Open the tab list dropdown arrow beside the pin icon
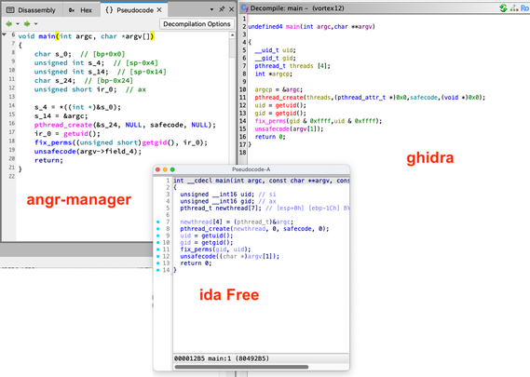The image size is (530, 377). click(211, 9)
